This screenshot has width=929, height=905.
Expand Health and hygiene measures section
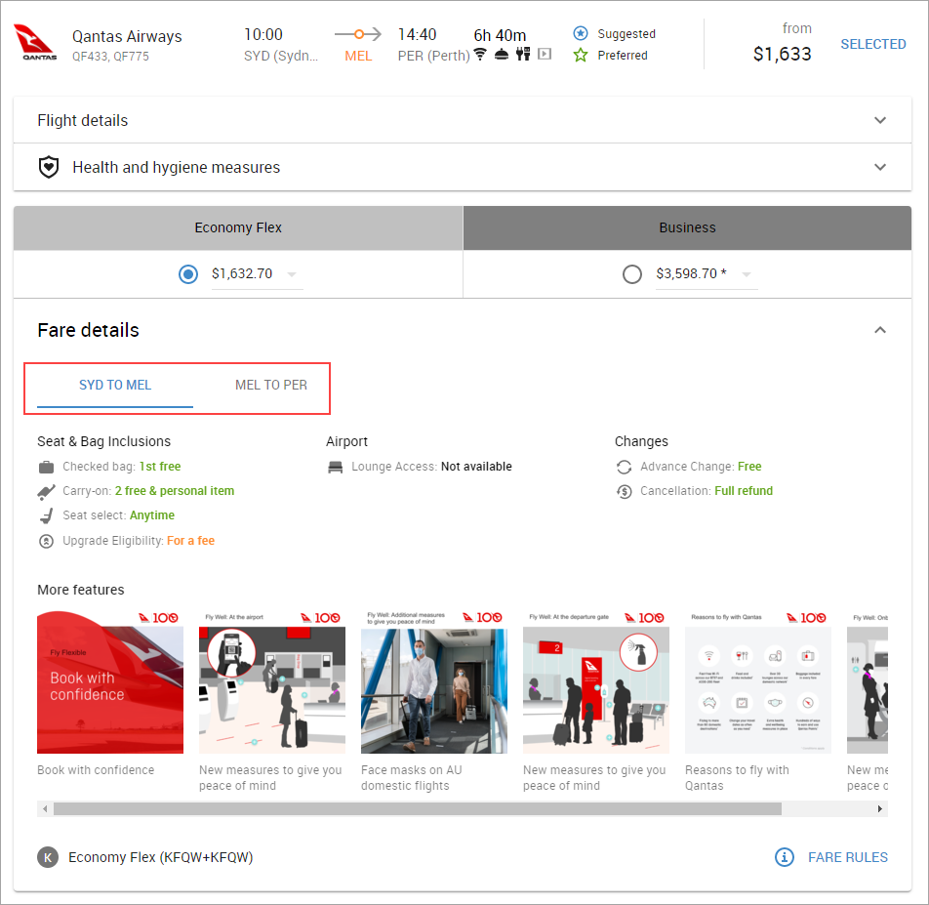point(880,167)
